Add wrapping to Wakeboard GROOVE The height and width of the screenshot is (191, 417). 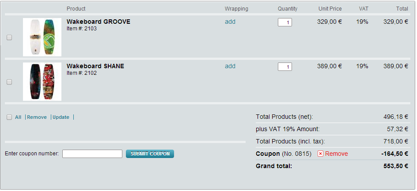coord(230,22)
